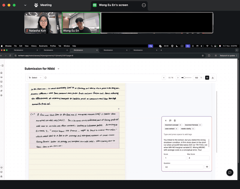Open the Zoom screen-share more options icon
The height and width of the screenshot is (189, 240).
[144, 5]
